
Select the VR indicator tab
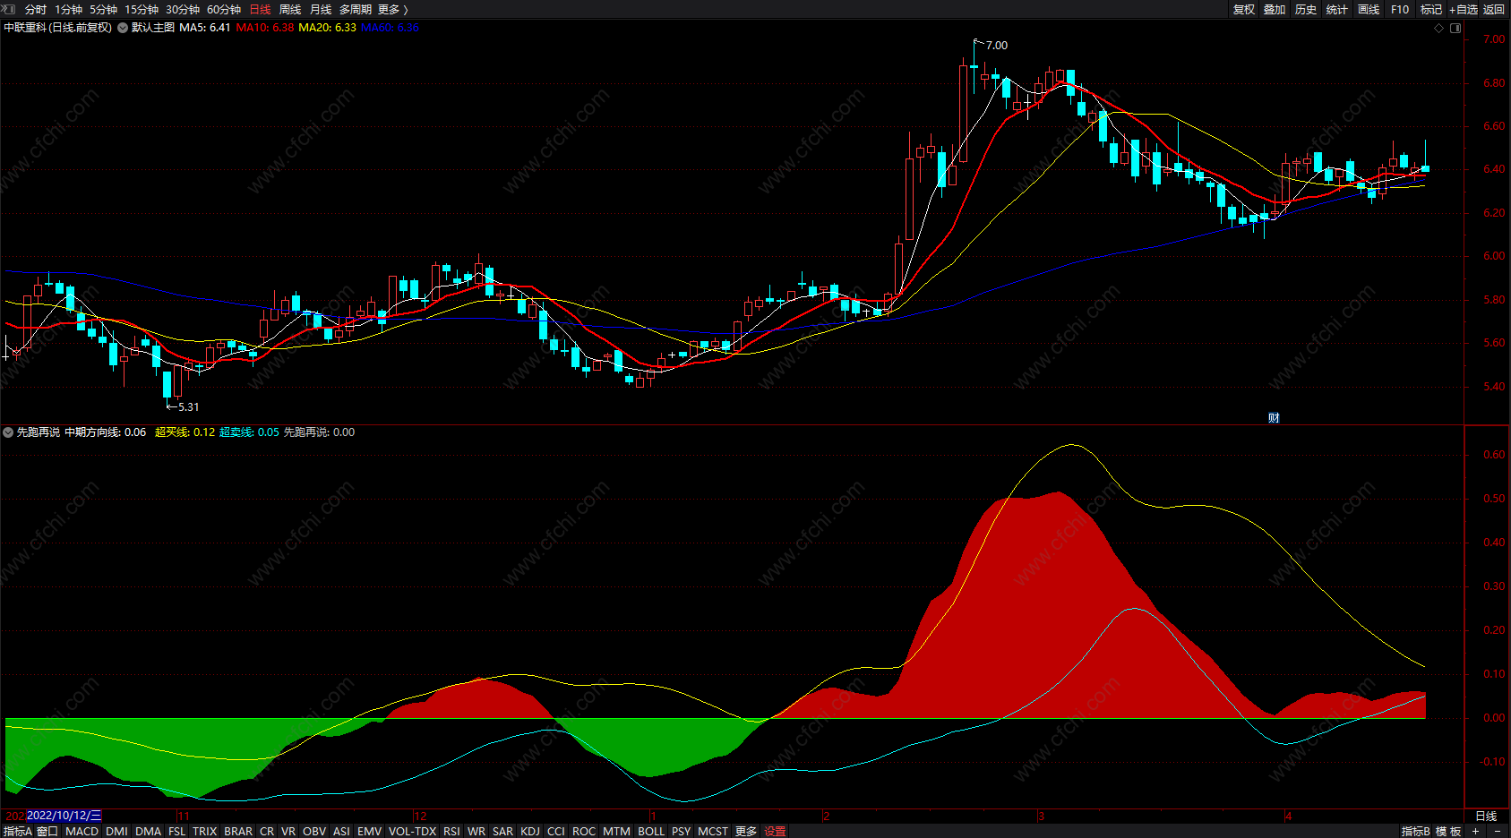pyautogui.click(x=288, y=831)
